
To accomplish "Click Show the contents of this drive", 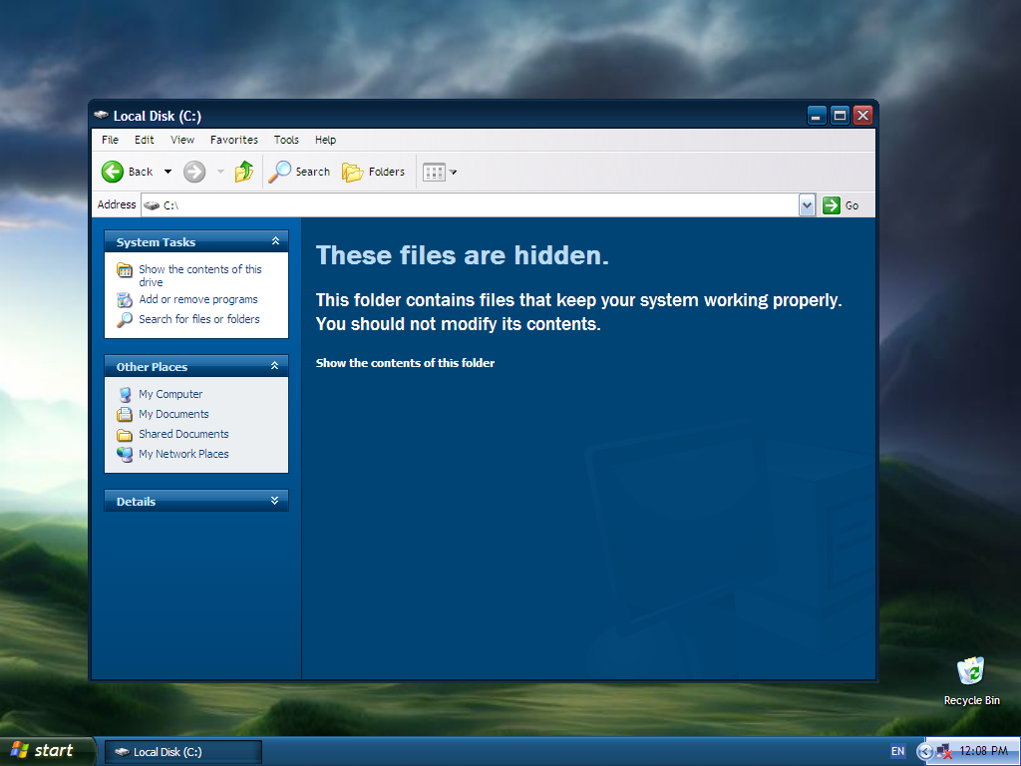I will pyautogui.click(x=199, y=275).
